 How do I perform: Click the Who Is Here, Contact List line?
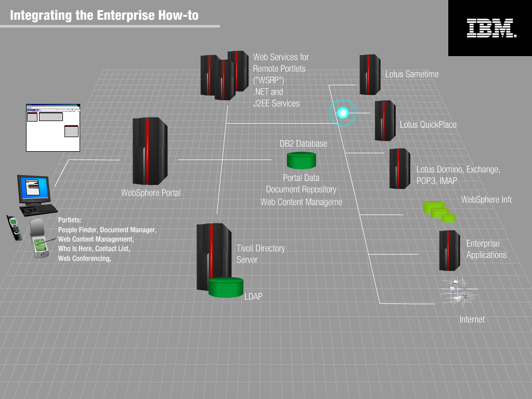pos(94,248)
